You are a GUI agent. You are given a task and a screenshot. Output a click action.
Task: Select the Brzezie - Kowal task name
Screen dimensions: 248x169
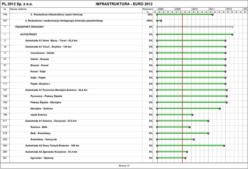coord(39,65)
